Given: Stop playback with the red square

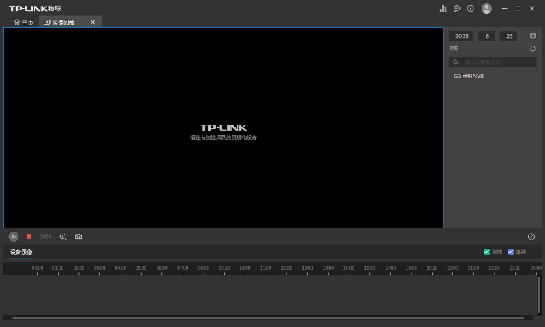Looking at the screenshot, I should pos(29,236).
